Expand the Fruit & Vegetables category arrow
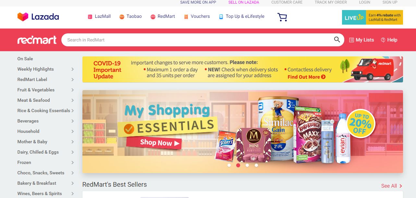Image resolution: width=416 pixels, height=198 pixels. 73,90
